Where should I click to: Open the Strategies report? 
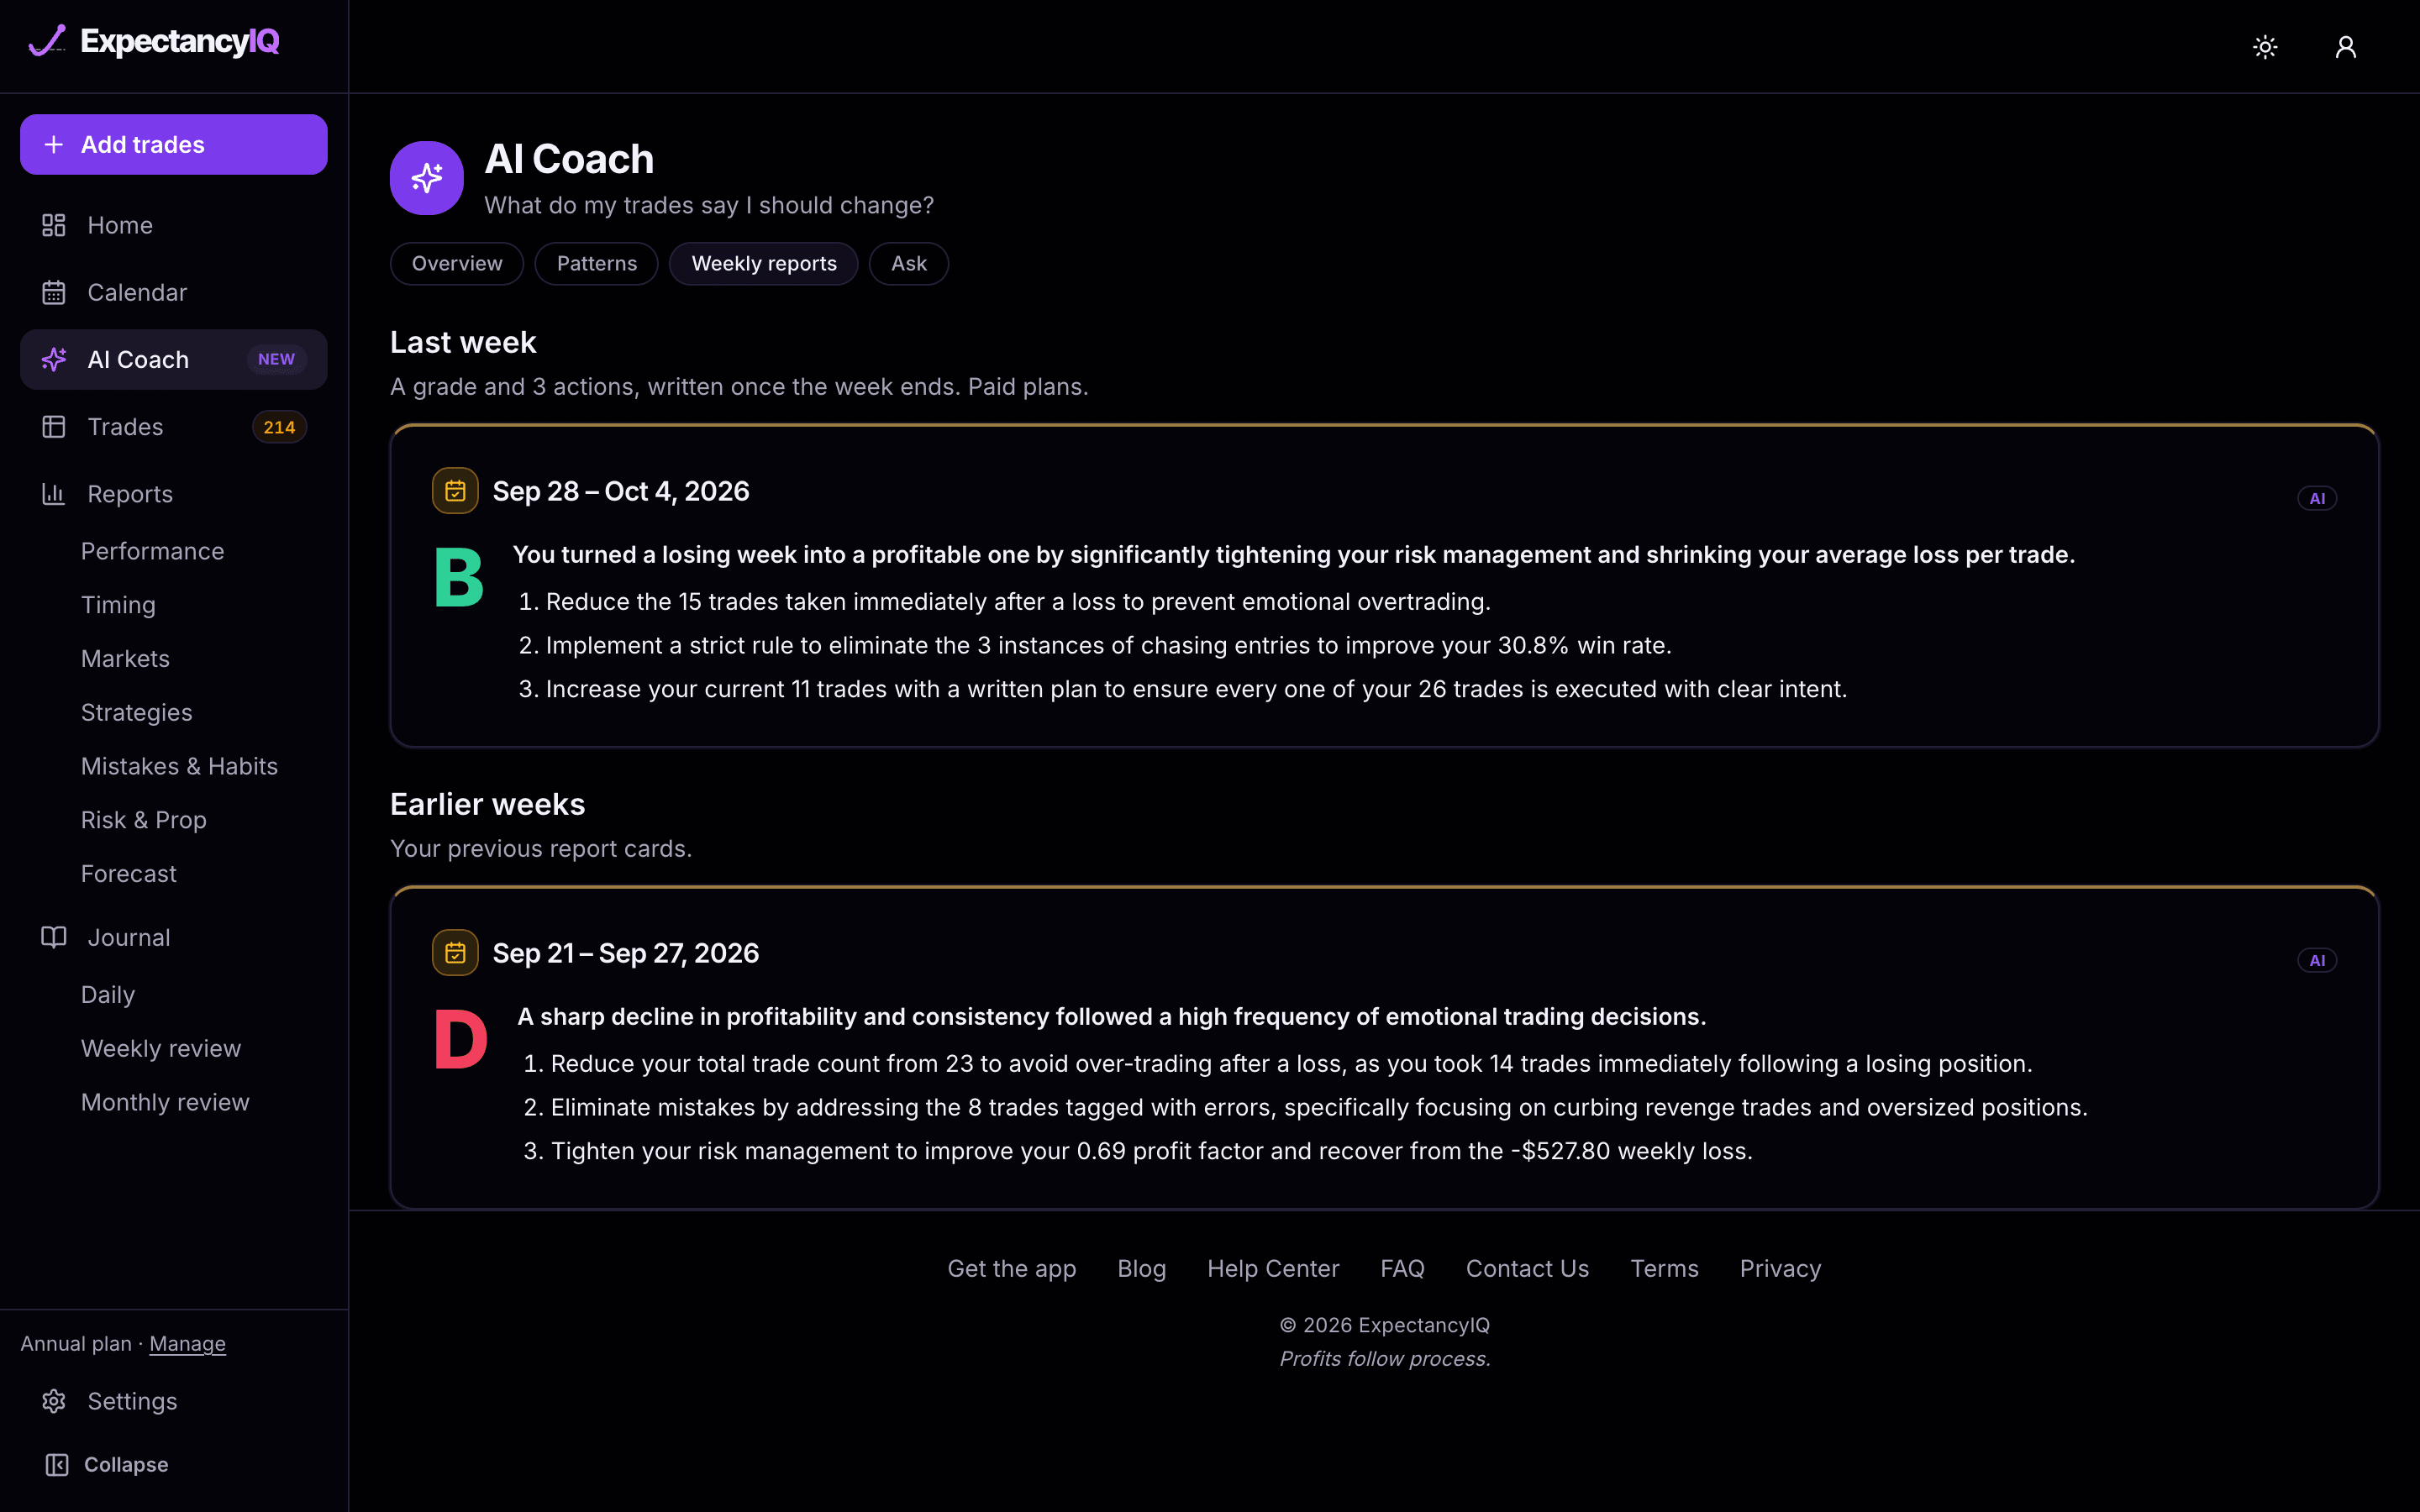[x=136, y=712]
